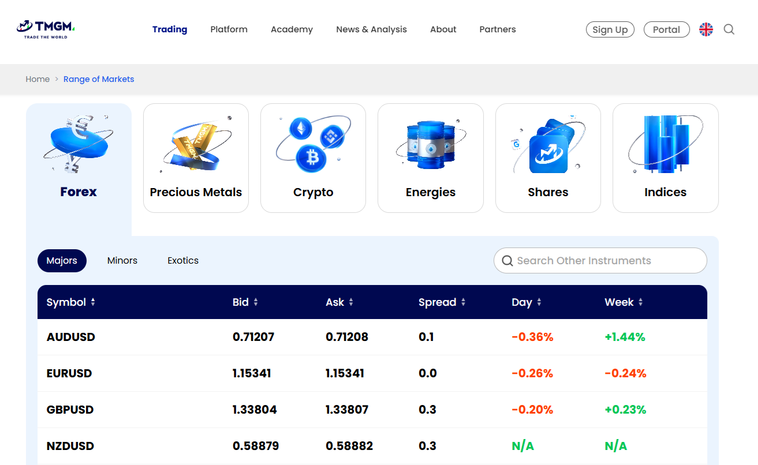758x465 pixels.
Task: Click the Sign Up button
Action: pyautogui.click(x=610, y=29)
